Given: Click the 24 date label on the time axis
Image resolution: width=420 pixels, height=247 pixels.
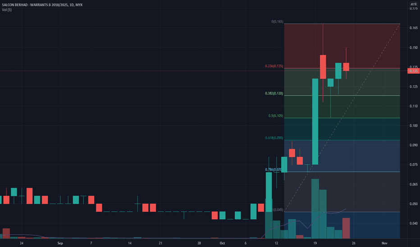Looking at the screenshot, I should click(x=22, y=243).
